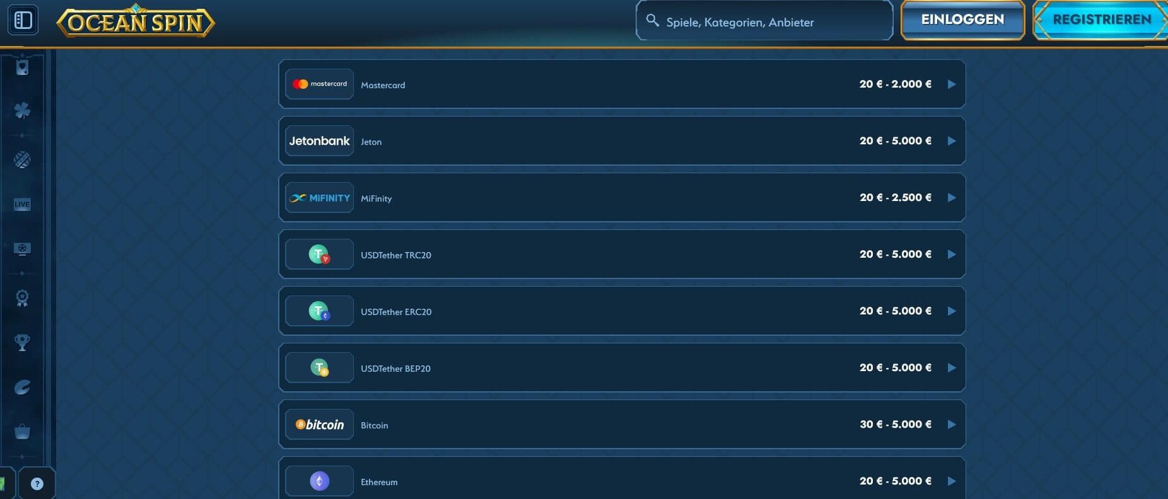This screenshot has height=499, width=1168.
Task: Click the 20 € - 5.000 € Ethereum limit
Action: (895, 481)
